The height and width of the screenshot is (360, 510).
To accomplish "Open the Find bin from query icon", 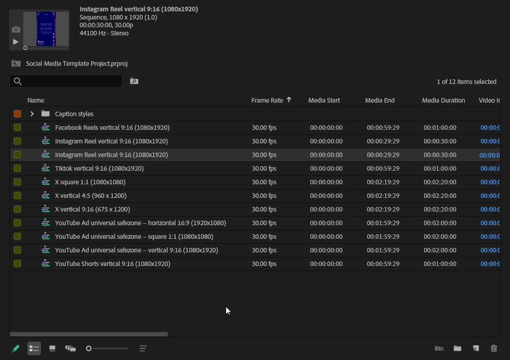I will click(x=134, y=81).
